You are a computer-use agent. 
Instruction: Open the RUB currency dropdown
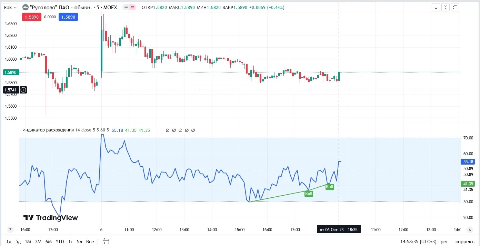10,7
